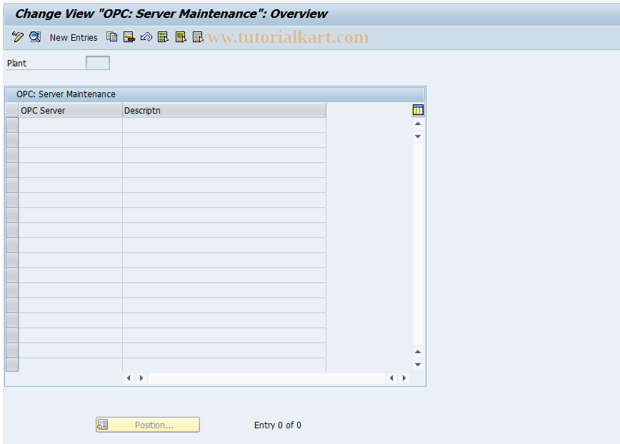The image size is (620, 444).
Task: Click the Select All icon
Action: pyautogui.click(x=164, y=37)
